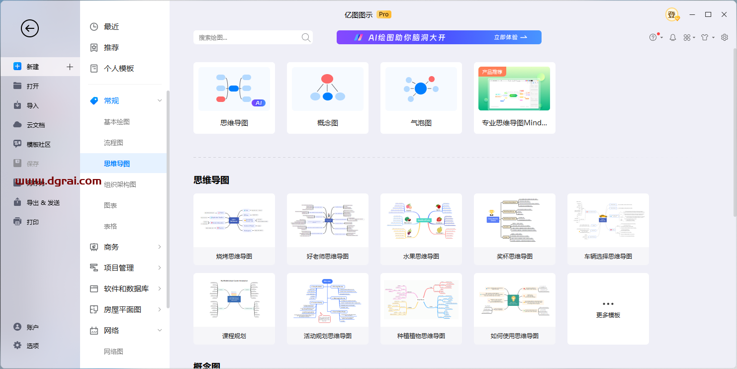The width and height of the screenshot is (737, 369).
Task: Open the 好老师思维导图 template
Action: click(x=328, y=229)
